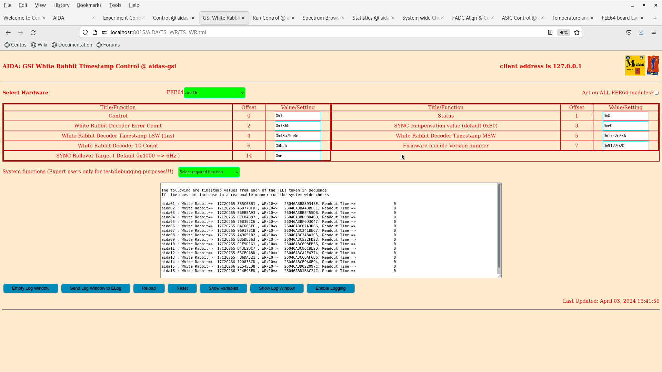Open a new tab with the plus icon
Image resolution: width=662 pixels, height=372 pixels.
coord(655,18)
